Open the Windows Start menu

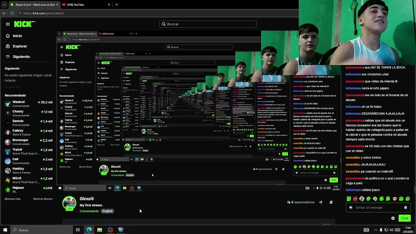(5, 230)
